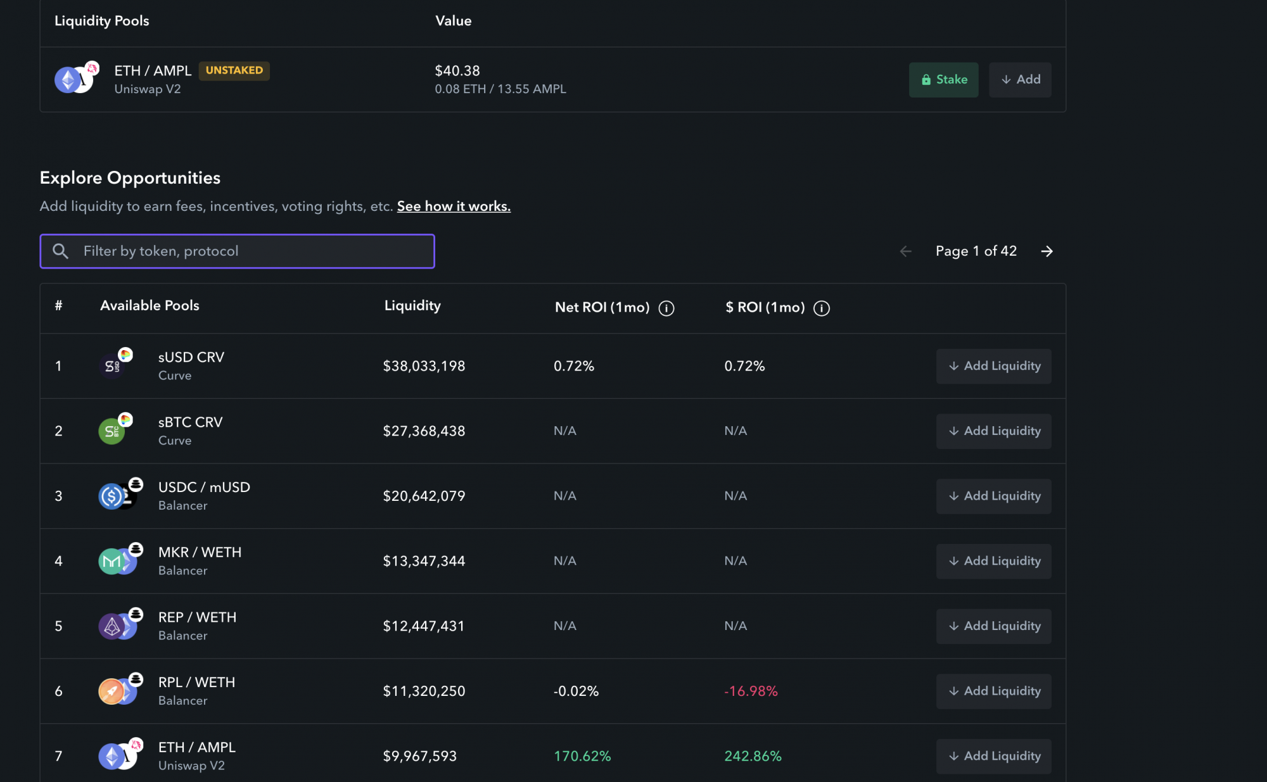Click the Liquidity column header
Screen dimensions: 1267x782
coord(412,306)
